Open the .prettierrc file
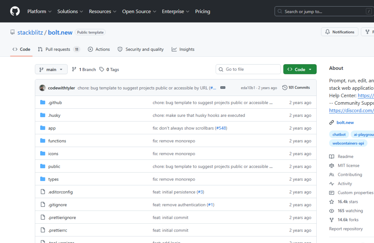The width and height of the screenshot is (374, 243). pos(57,230)
